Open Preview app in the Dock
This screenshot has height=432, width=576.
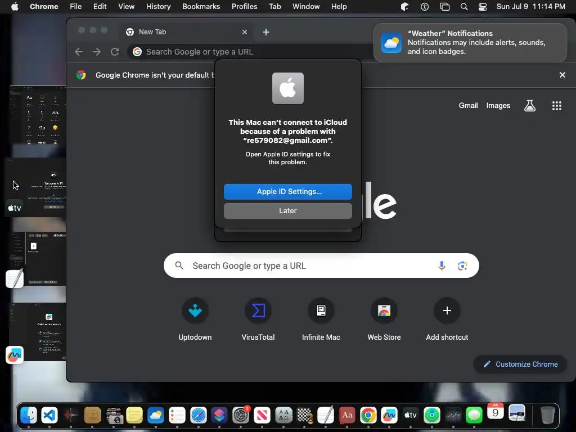517,413
